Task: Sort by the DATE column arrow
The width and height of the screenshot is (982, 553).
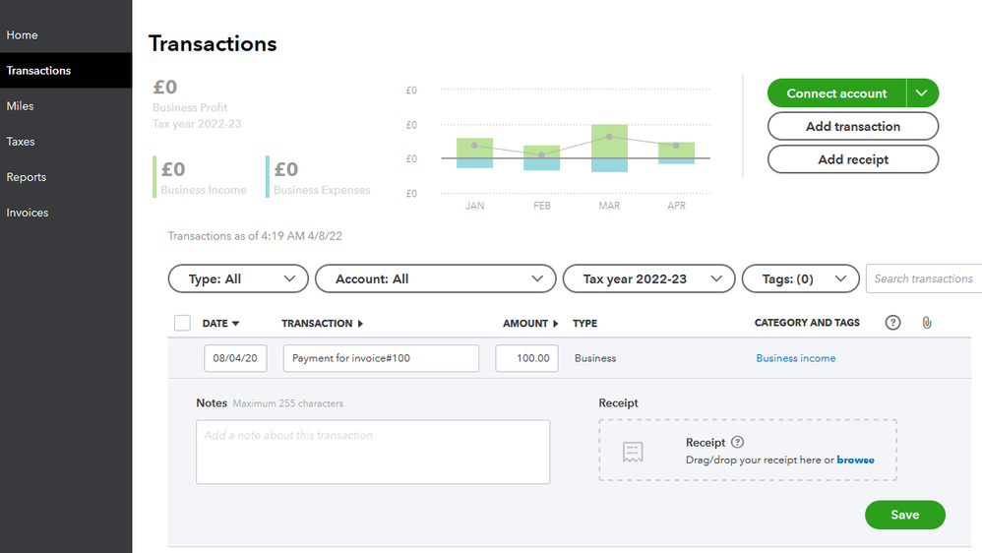Action: 235,324
